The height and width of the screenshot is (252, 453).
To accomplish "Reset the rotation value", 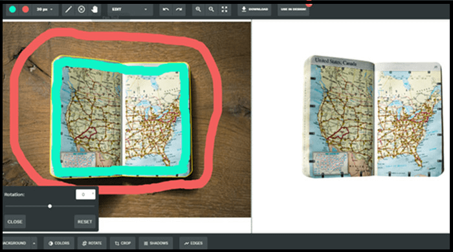I will coord(85,222).
